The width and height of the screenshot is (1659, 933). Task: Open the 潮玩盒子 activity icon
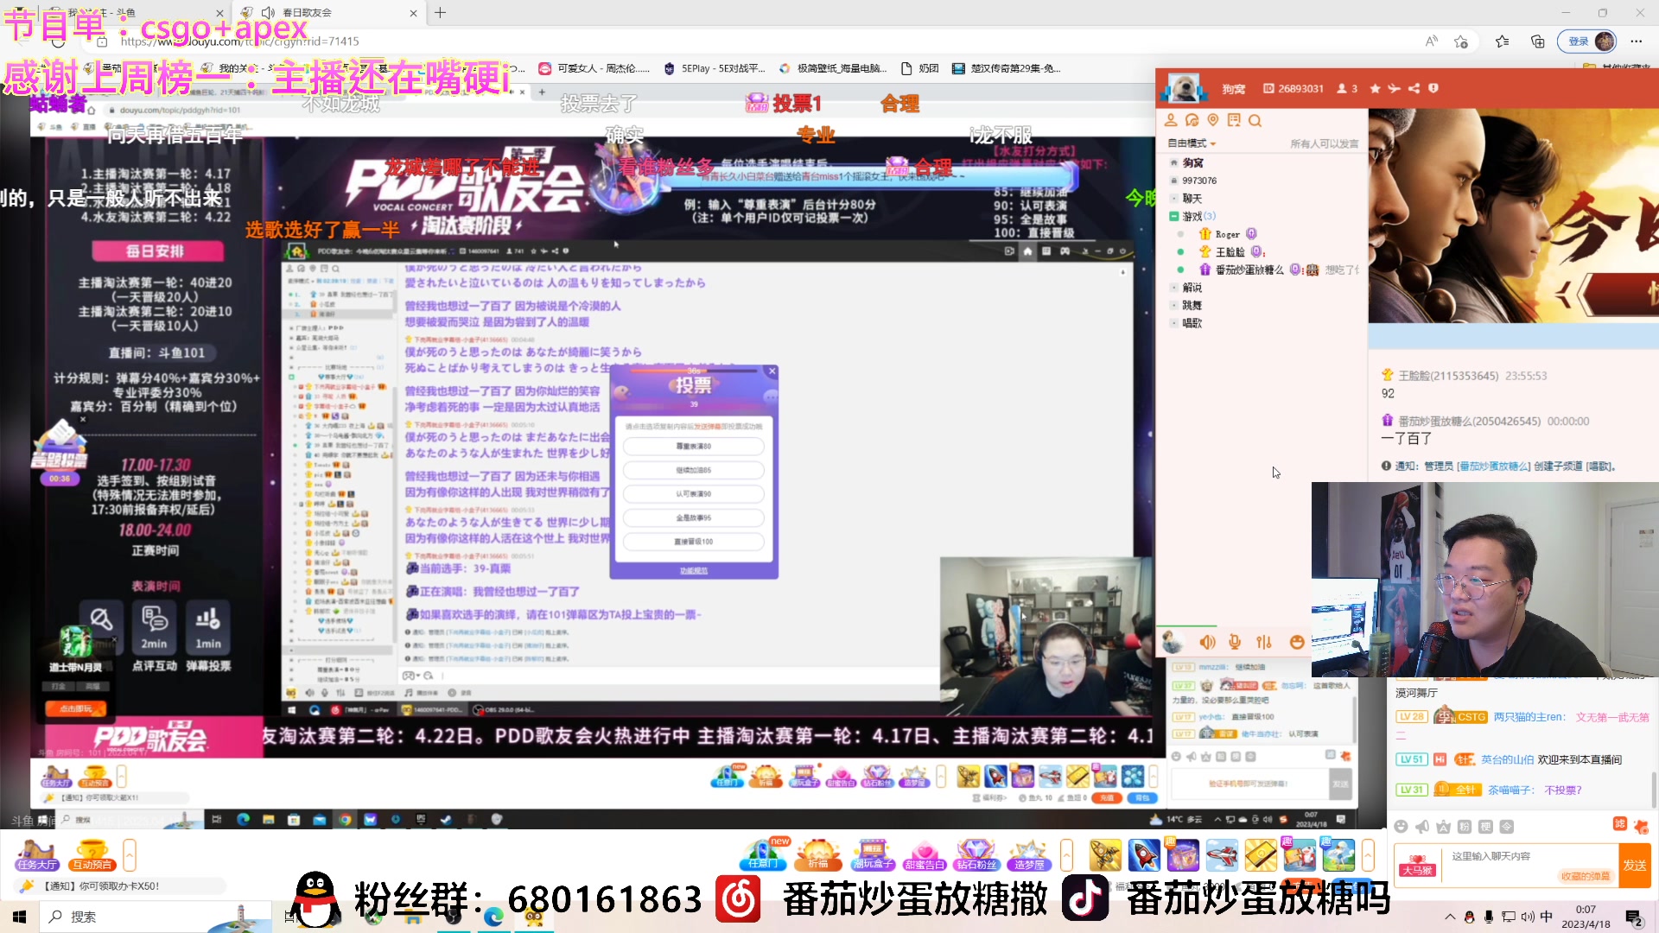(873, 855)
